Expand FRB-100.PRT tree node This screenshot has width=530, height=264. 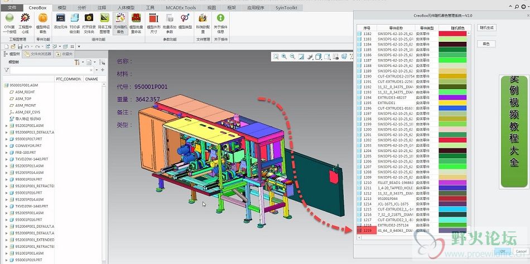[6, 153]
